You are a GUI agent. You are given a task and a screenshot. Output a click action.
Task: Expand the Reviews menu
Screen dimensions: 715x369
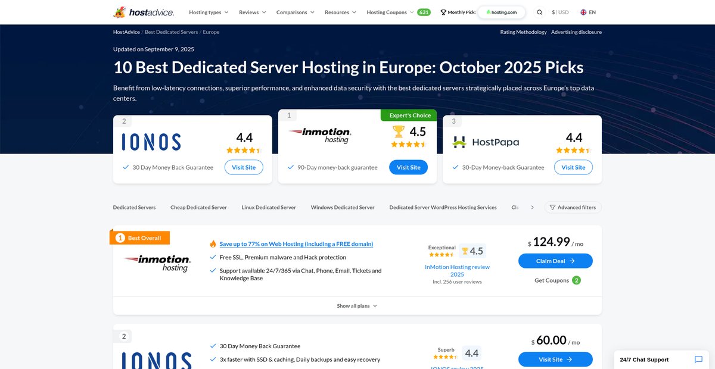click(x=253, y=12)
